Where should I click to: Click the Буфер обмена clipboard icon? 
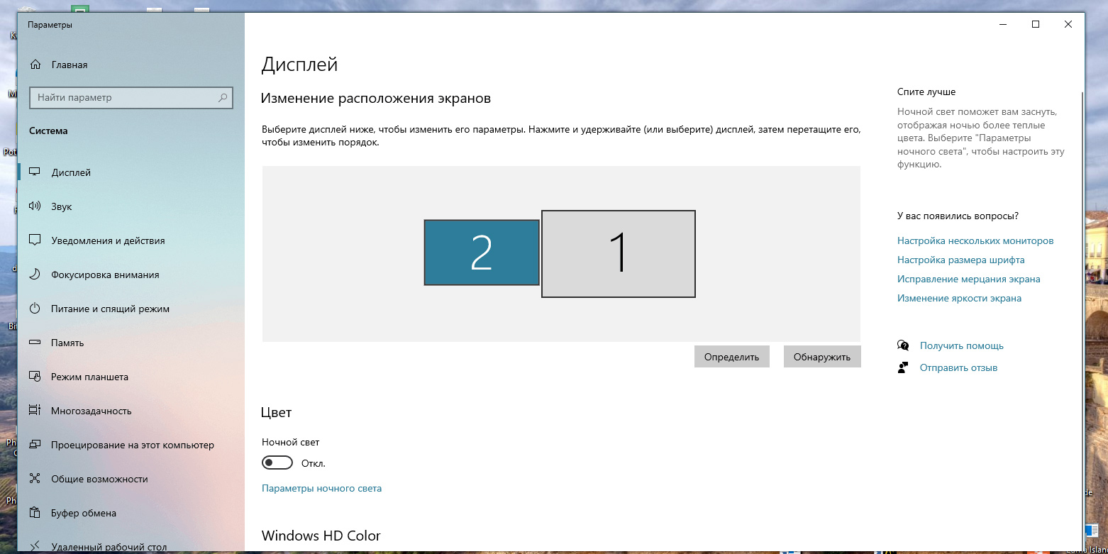[35, 513]
